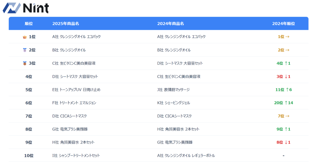309x162 pixels.
Task: Click the red ↓1 indicator next to 3位
Action: point(287,76)
